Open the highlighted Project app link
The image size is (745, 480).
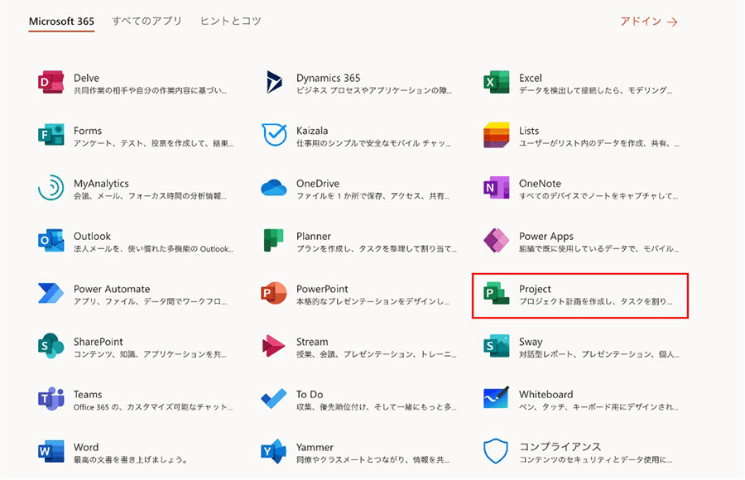click(579, 295)
